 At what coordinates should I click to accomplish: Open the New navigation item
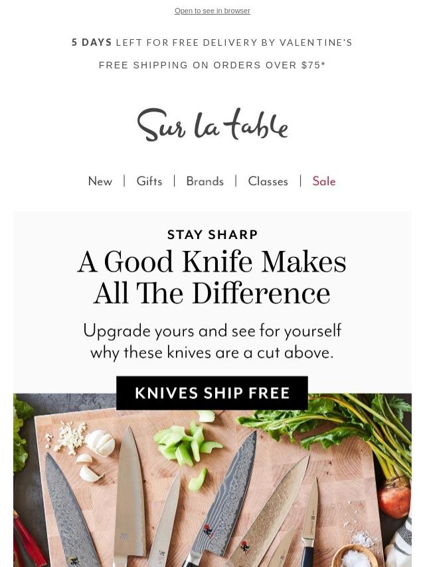(100, 181)
